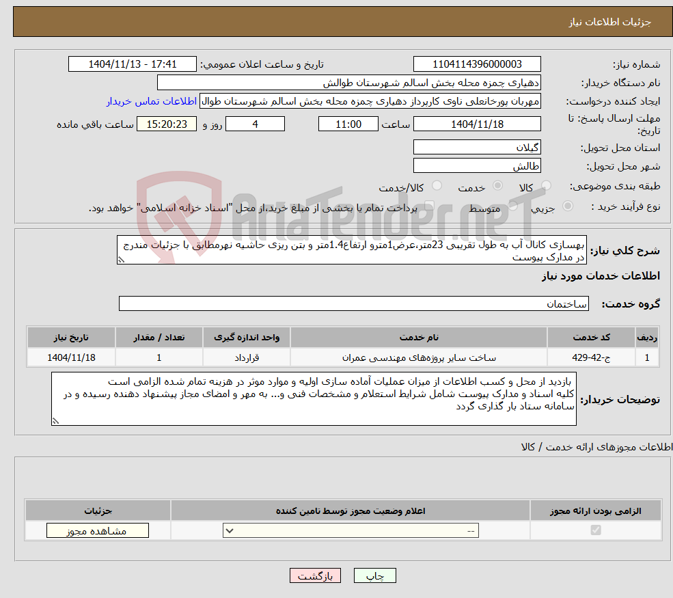Click the need number field 1104114396000003

[477, 64]
